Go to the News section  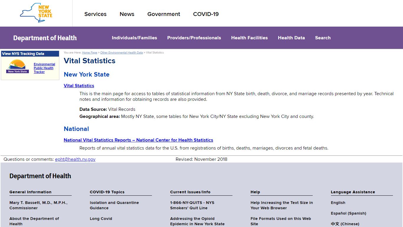click(127, 14)
